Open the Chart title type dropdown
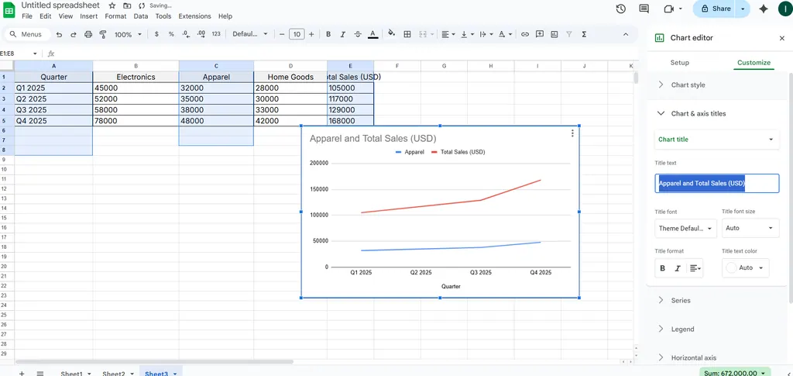Screen dimensions: 793x376 (716, 140)
